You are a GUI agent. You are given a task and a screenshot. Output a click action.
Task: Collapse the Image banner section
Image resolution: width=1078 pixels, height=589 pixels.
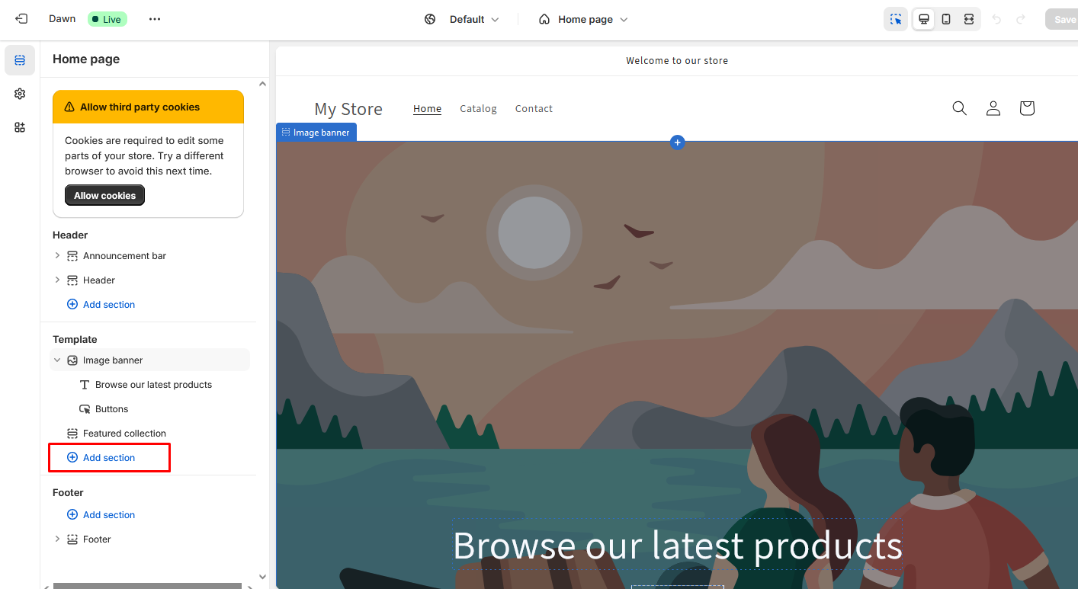[x=57, y=360]
